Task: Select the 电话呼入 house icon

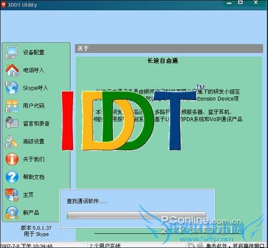Action: (12, 70)
